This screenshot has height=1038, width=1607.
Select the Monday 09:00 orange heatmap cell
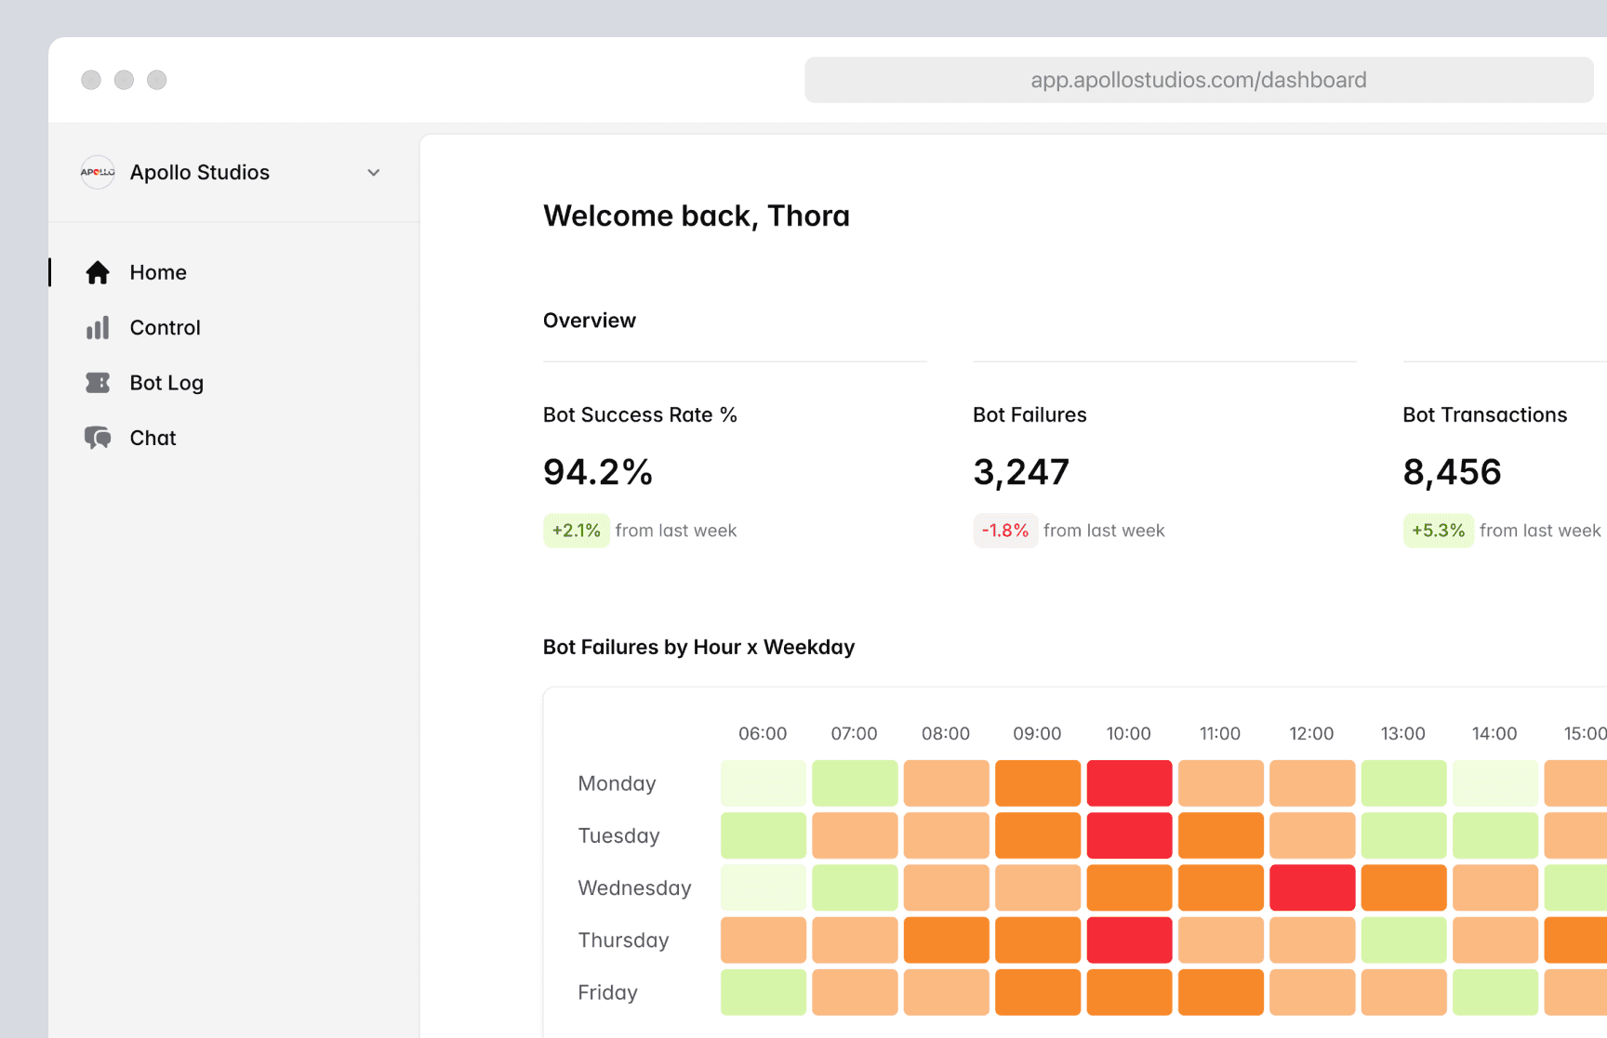(1038, 783)
